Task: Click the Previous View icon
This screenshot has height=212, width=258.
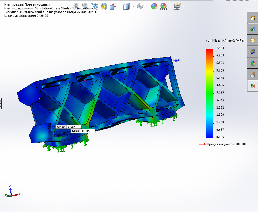Action: pos(95,6)
